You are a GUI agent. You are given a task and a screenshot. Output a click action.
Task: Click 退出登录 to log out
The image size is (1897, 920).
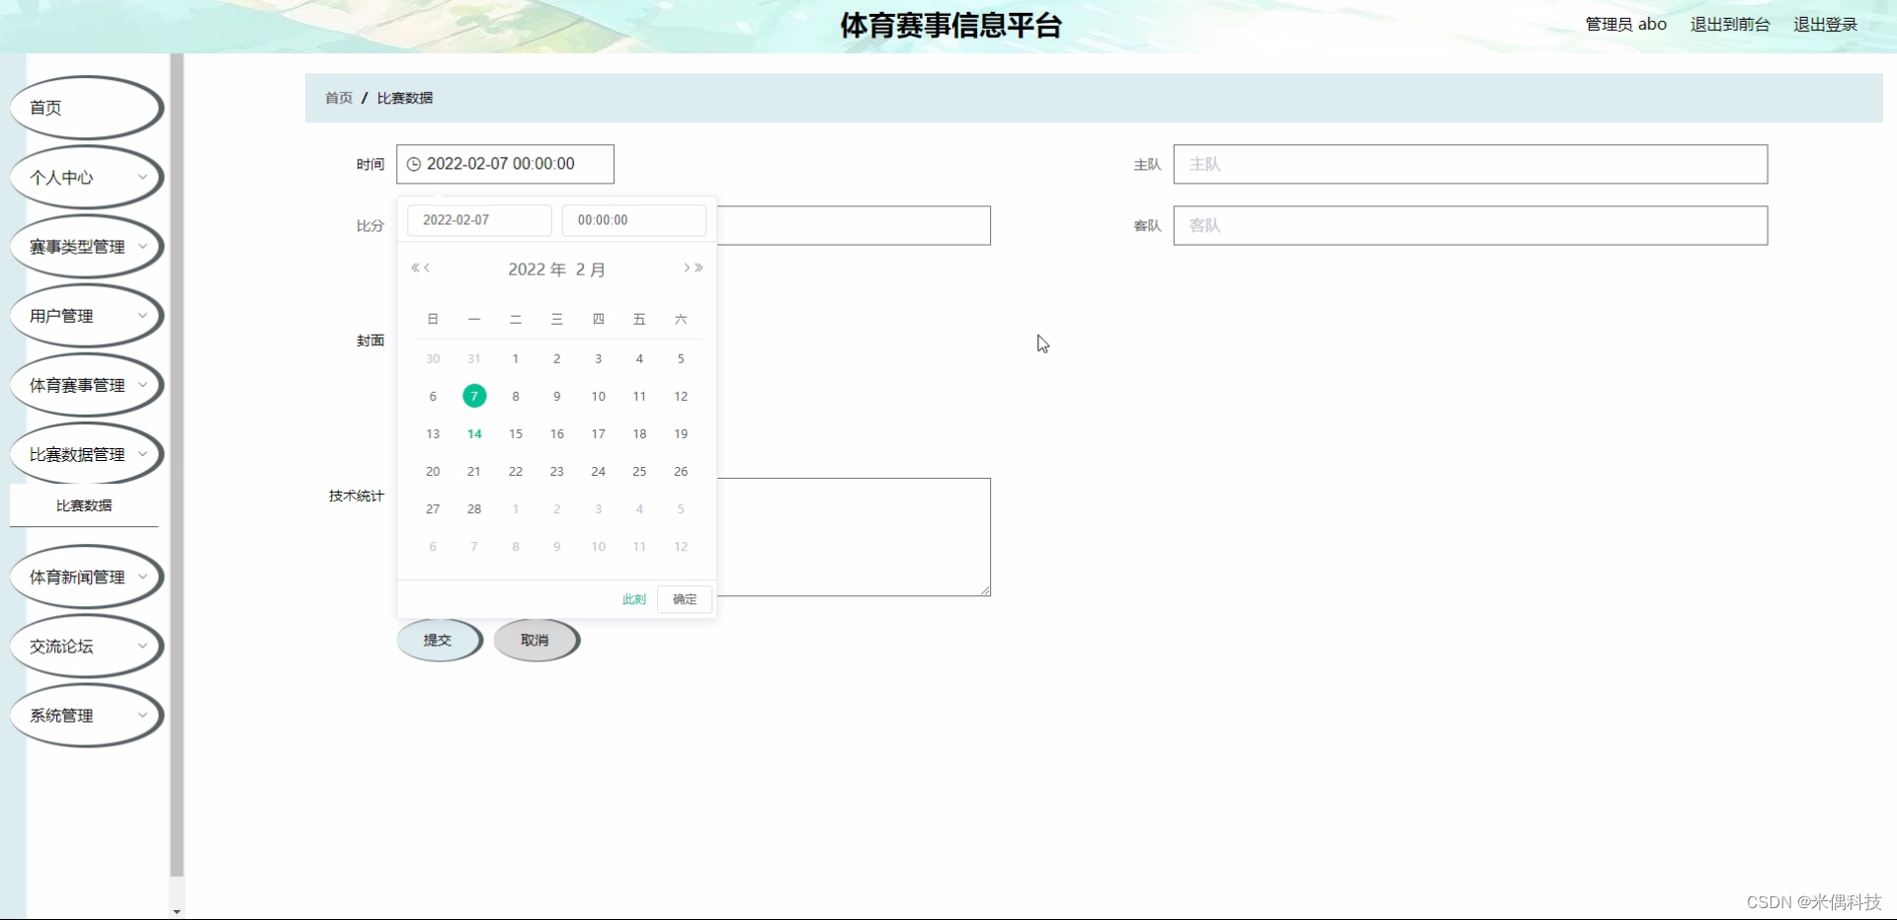point(1825,24)
